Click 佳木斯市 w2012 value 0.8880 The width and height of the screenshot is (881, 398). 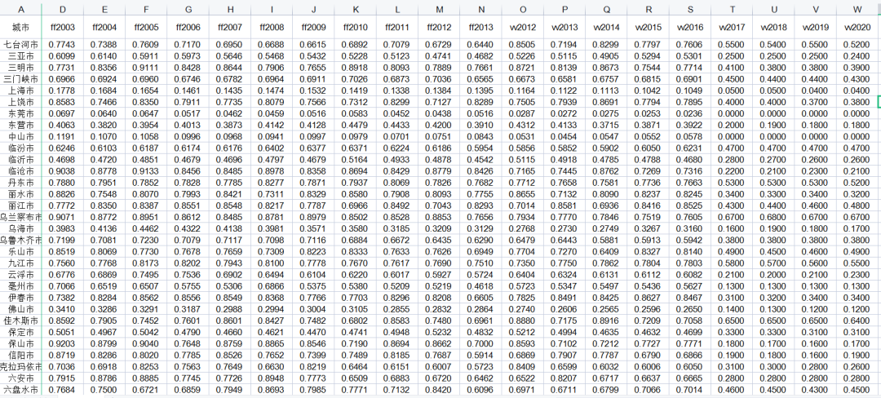click(x=523, y=321)
